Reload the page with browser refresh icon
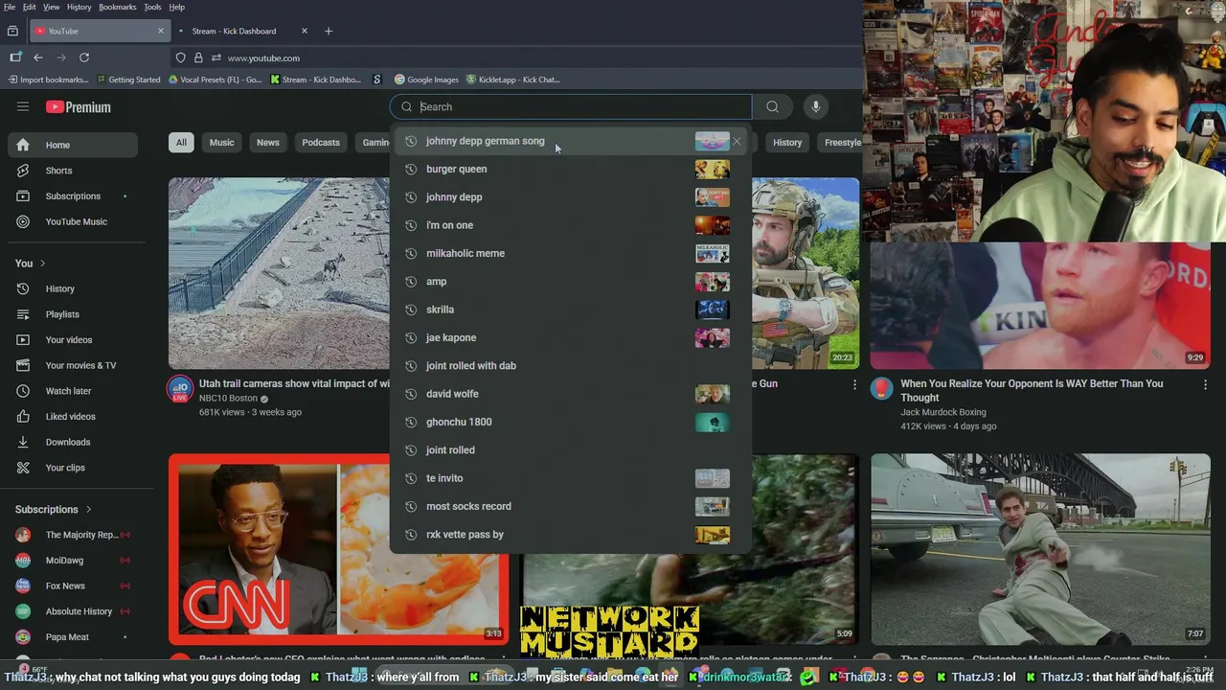The height and width of the screenshot is (690, 1226). 84,57
